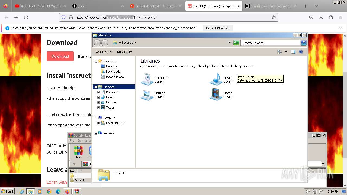
Task: Switch to the BonziKill.exe Free Download tab
Action: point(271,6)
